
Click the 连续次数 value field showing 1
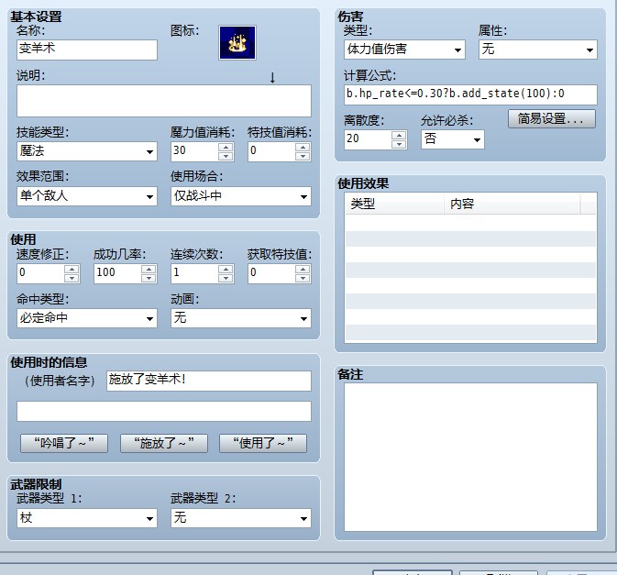click(194, 273)
